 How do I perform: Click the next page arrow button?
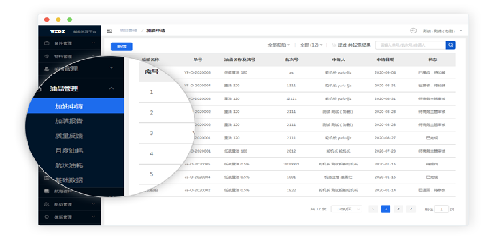[411, 209]
